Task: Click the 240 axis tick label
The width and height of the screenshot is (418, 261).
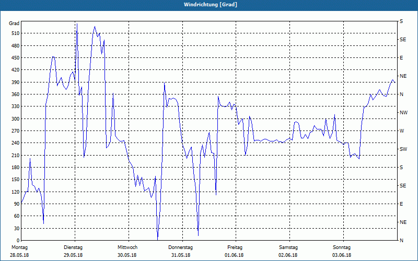Action: [x=16, y=143]
